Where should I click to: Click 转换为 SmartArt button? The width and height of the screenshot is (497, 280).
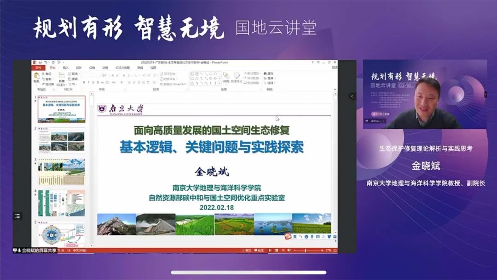pyautogui.click(x=173, y=84)
